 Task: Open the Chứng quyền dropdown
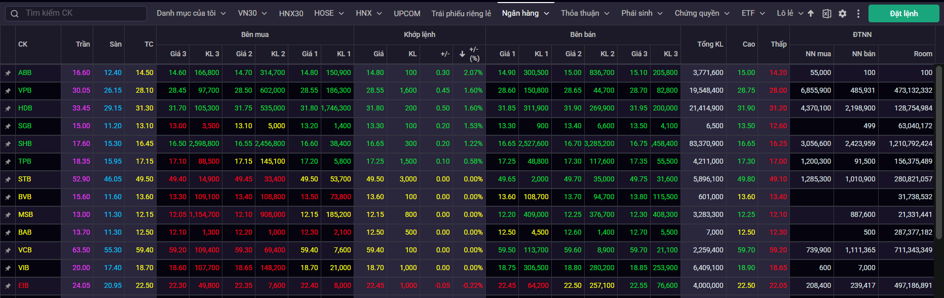[701, 13]
